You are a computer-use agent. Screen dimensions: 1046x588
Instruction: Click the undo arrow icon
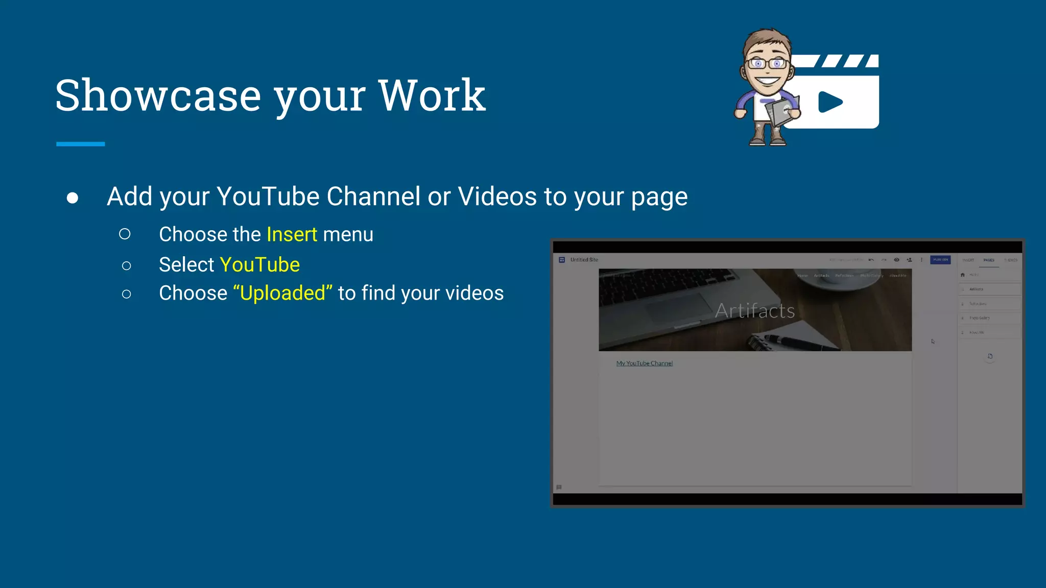click(871, 260)
